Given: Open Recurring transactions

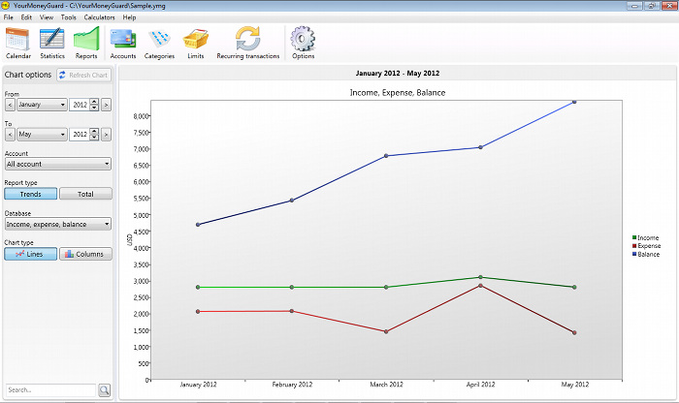Looking at the screenshot, I should point(247,43).
